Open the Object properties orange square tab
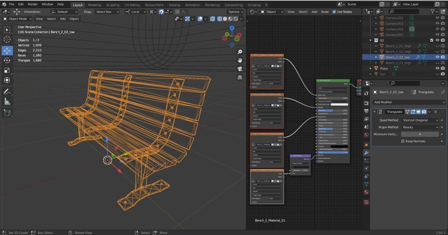The width and height of the screenshot is (448, 235). click(x=366, y=145)
